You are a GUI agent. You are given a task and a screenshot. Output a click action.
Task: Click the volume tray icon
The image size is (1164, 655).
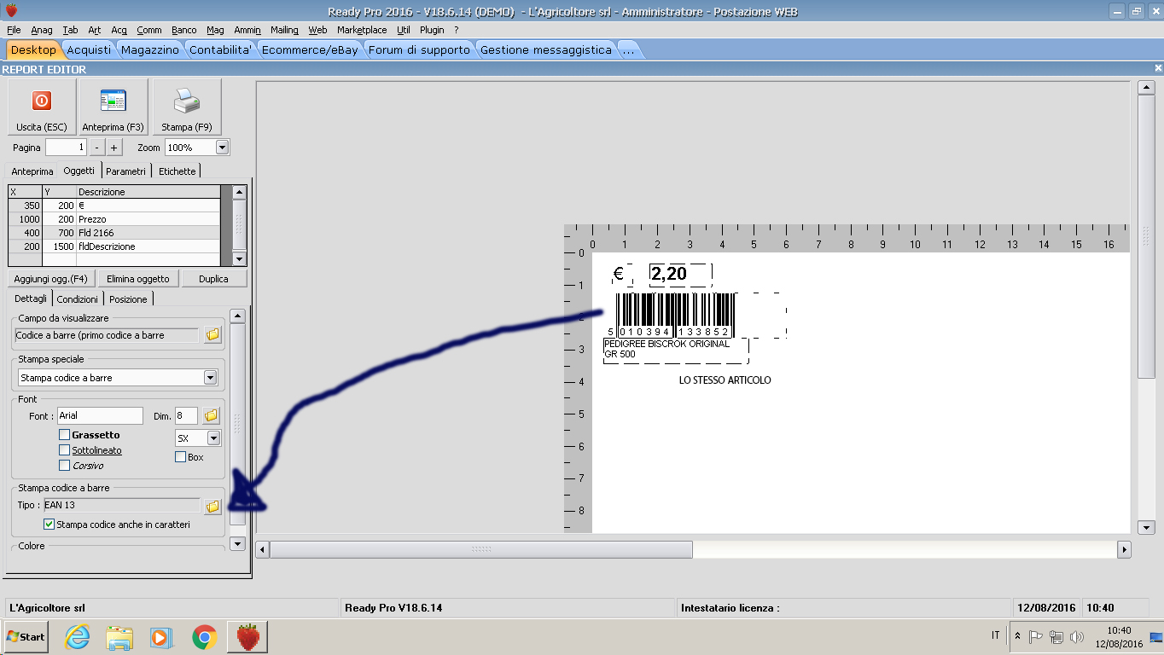1076,636
